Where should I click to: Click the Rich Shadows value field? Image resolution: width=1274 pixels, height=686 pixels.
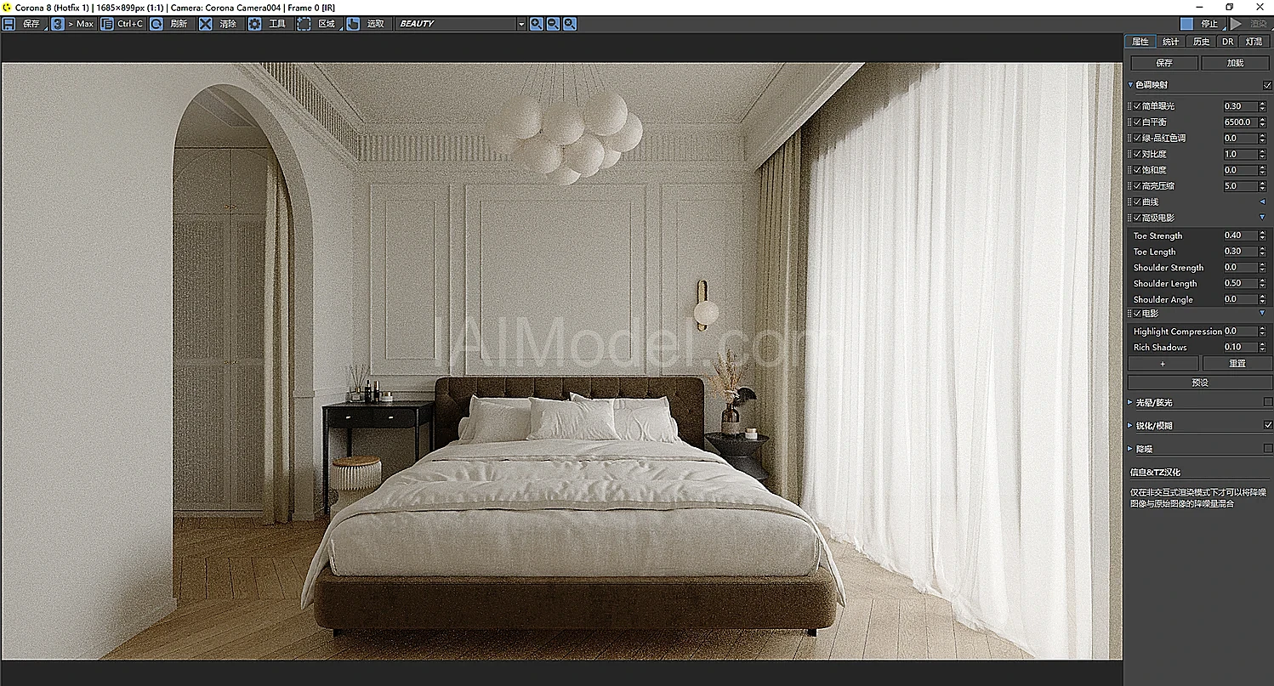click(x=1240, y=347)
